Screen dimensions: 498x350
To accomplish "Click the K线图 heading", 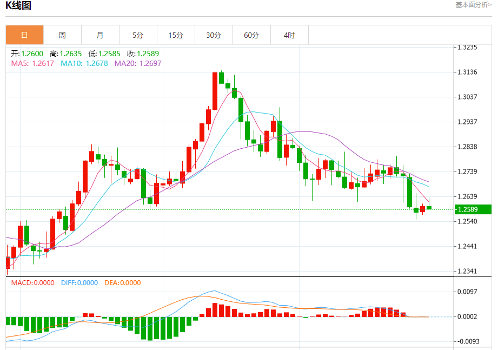I will click(x=18, y=5).
